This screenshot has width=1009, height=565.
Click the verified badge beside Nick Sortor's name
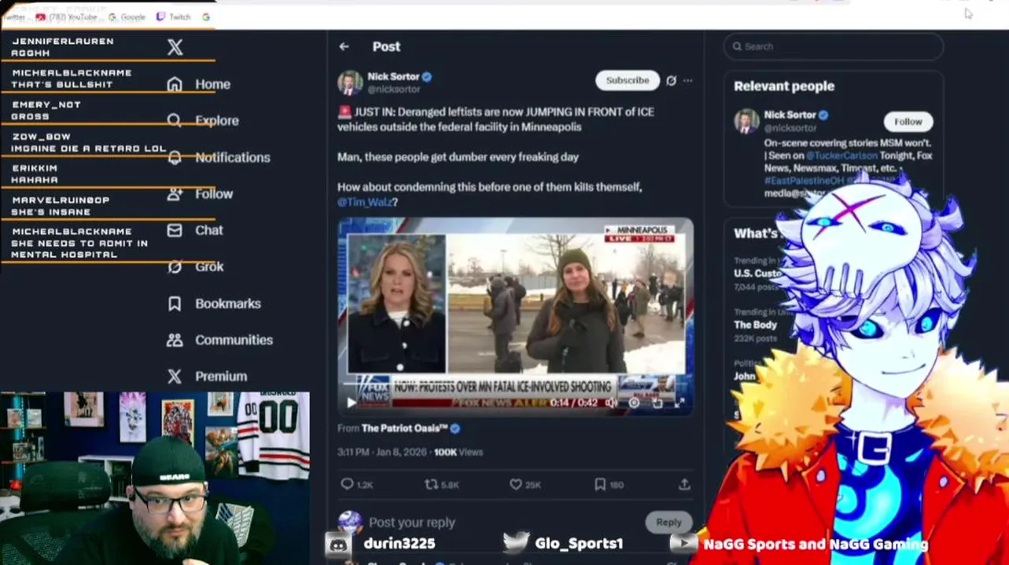427,77
